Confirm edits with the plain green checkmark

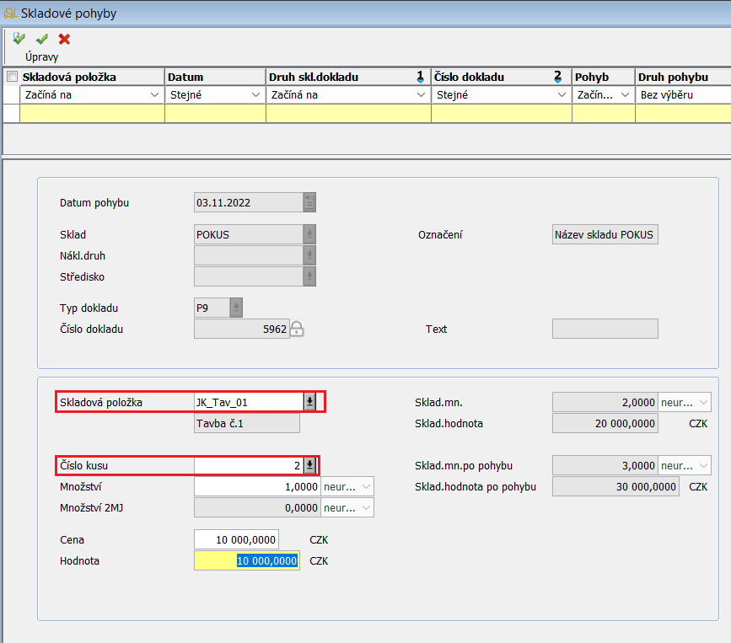click(41, 39)
